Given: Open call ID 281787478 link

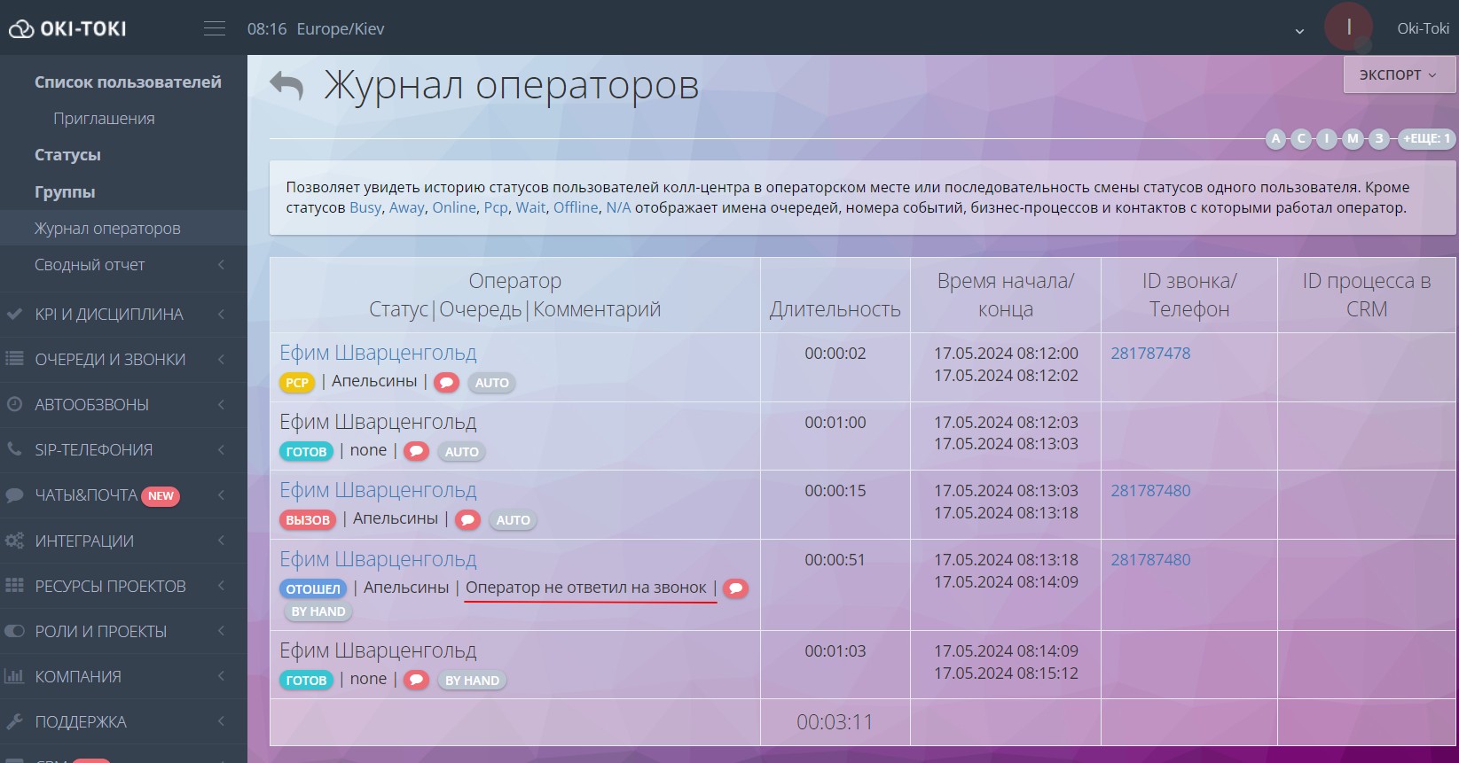Looking at the screenshot, I should coord(1150,353).
